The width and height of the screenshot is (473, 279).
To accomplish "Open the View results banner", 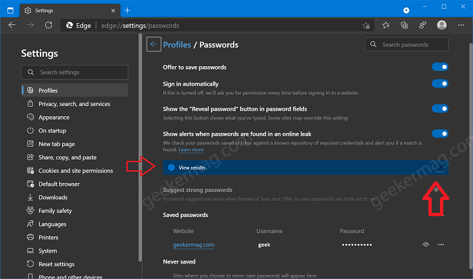I will (x=305, y=168).
